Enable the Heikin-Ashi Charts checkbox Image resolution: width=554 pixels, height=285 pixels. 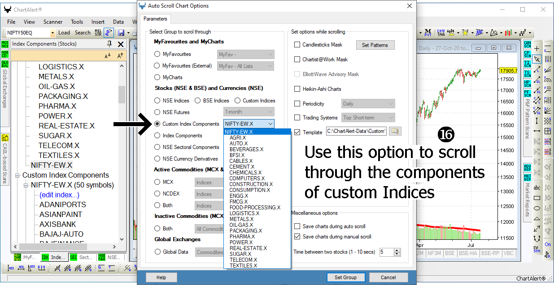click(297, 89)
